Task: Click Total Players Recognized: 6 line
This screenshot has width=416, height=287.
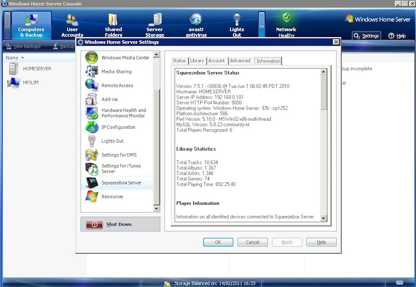Action: (x=204, y=130)
